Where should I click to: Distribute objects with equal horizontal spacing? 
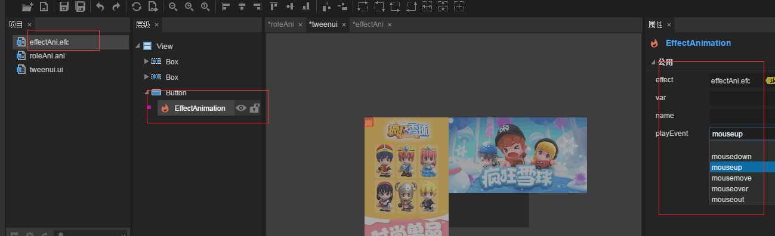click(x=326, y=7)
